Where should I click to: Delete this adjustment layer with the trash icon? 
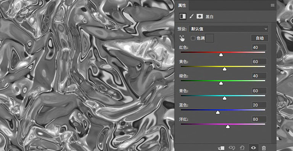(x=264, y=148)
